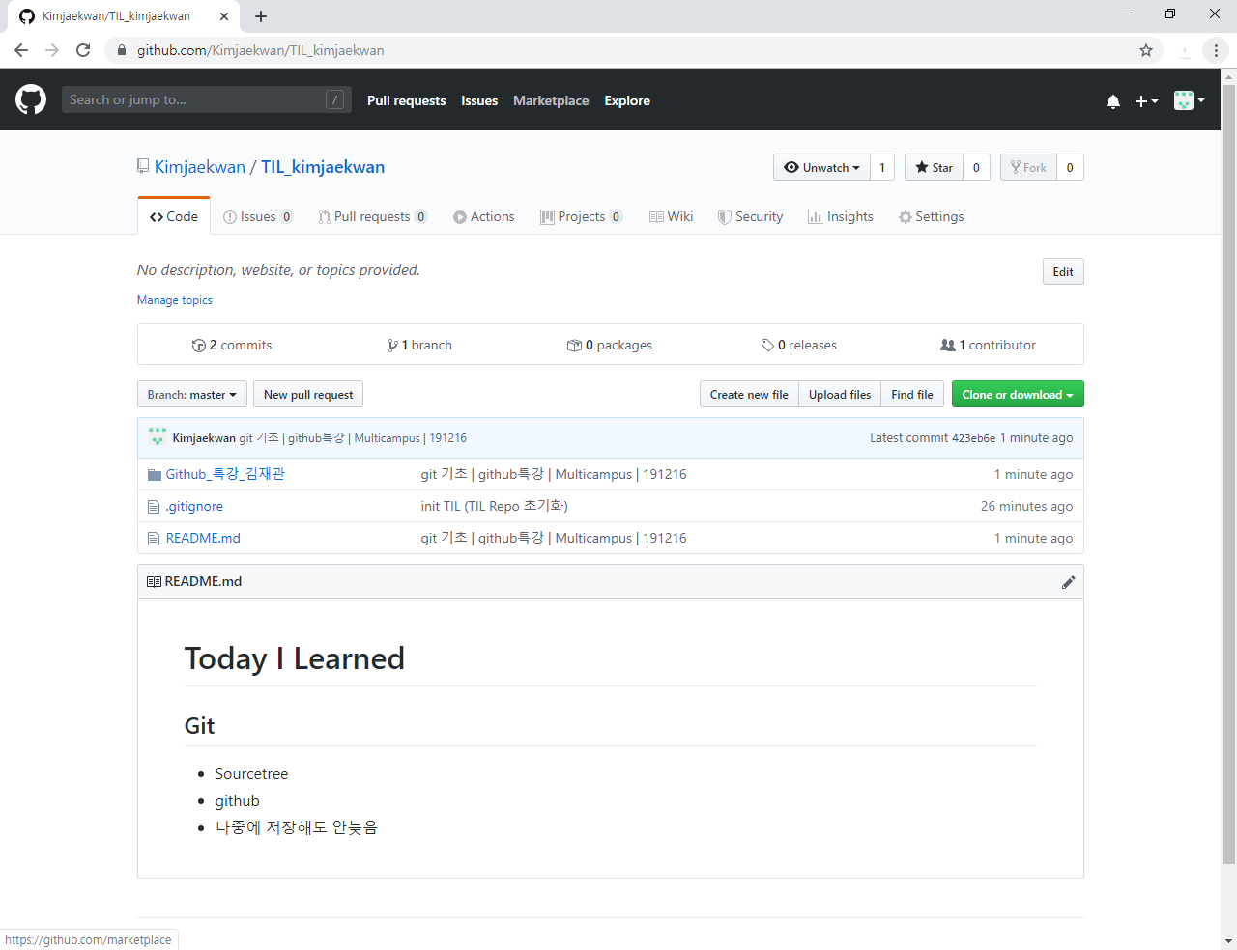Open Kimjaekwan owner profile link
The width and height of the screenshot is (1237, 950).
(x=200, y=167)
